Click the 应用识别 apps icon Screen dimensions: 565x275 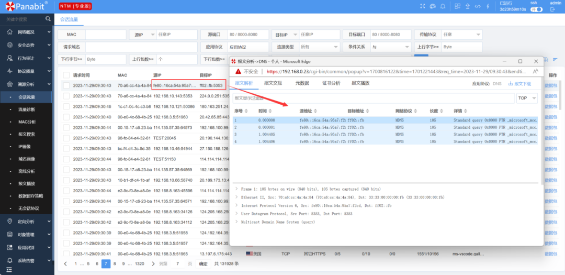click(x=10, y=248)
